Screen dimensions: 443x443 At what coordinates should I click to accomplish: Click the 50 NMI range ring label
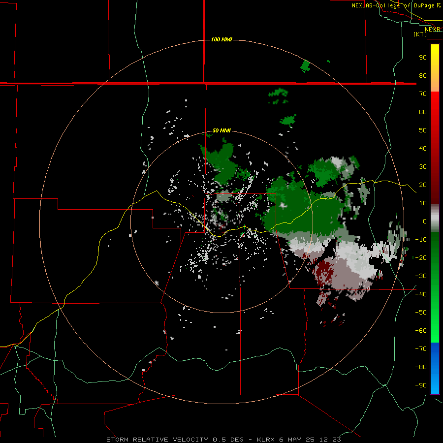coord(221,130)
